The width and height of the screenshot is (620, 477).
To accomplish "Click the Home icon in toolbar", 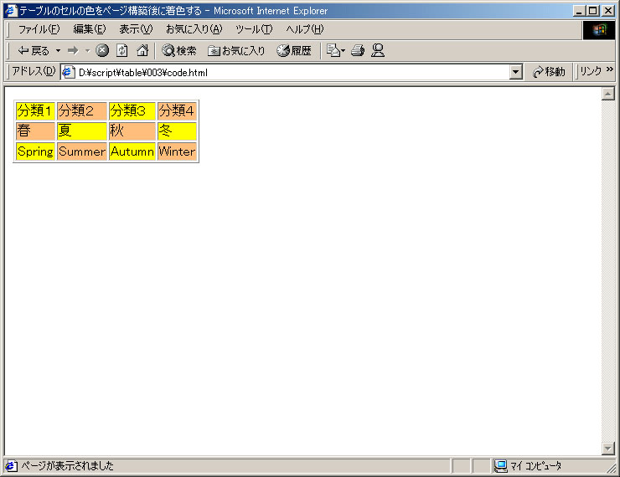I will coord(142,50).
